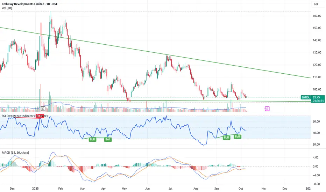Click the 140.00 price axis label
This screenshot has width=326, height=192.
tap(317, 40)
